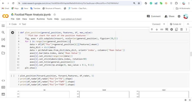Open Turnitin Class Port bookmark
Screen dimensions: 192x102
pyautogui.click(x=78, y=8)
